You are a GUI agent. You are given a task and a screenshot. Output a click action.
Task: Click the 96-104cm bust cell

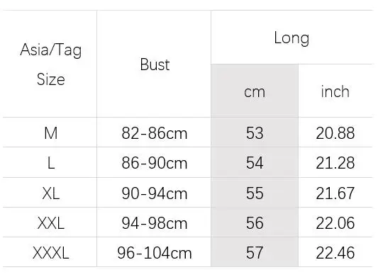click(x=155, y=253)
